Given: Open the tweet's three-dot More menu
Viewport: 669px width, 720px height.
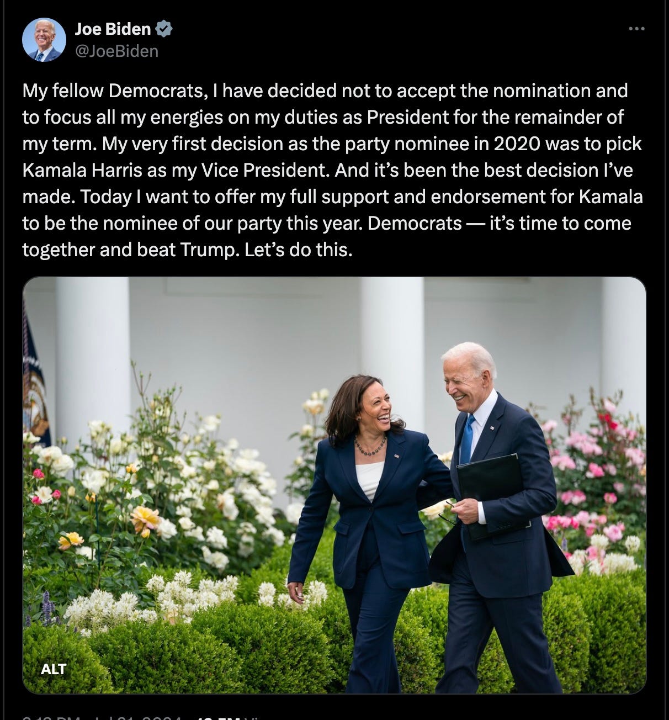Looking at the screenshot, I should point(636,29).
